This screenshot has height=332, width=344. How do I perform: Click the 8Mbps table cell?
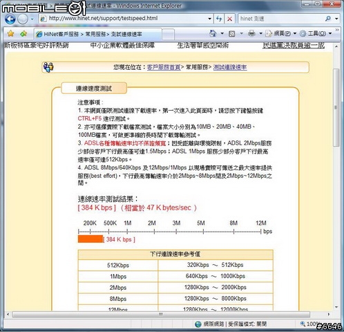118,299
